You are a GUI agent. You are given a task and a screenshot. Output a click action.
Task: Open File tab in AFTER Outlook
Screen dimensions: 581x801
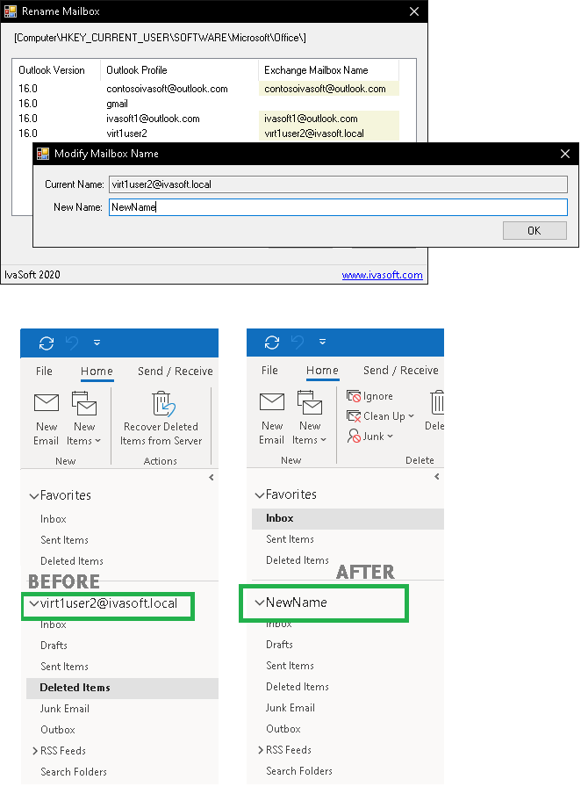point(269,370)
